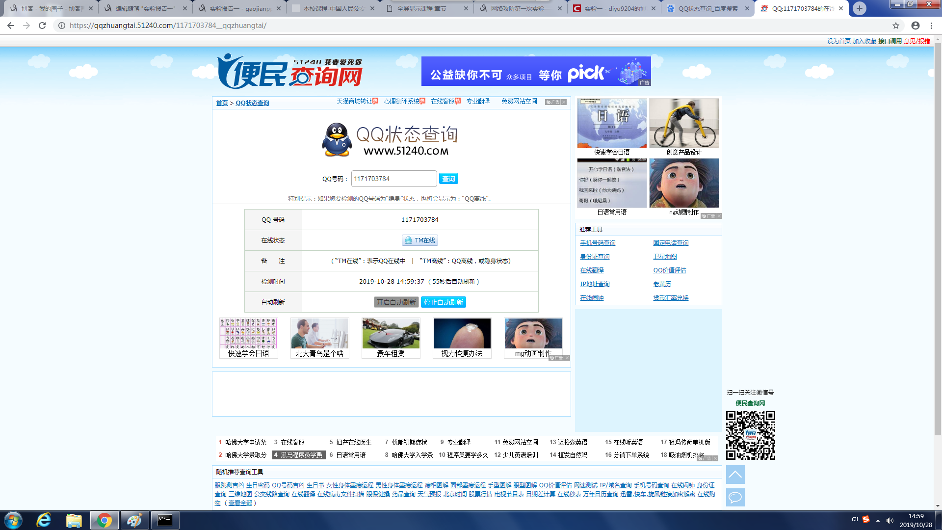Viewport: 942px width, 530px height.
Task: Open the chat bubble feedback icon
Action: 735,497
